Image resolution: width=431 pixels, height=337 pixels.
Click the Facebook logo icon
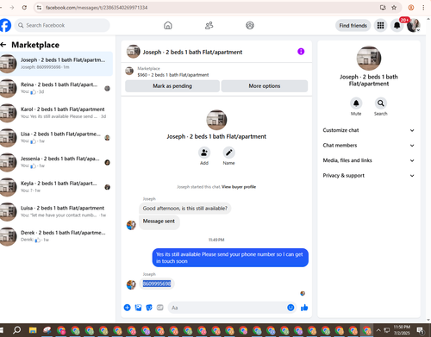point(5,25)
